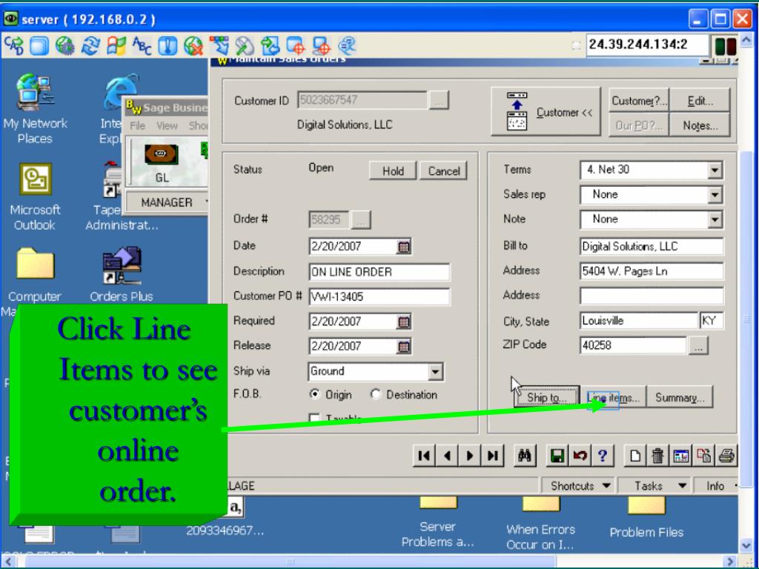The width and height of the screenshot is (759, 569).
Task: Click the Customer?... button
Action: click(639, 101)
